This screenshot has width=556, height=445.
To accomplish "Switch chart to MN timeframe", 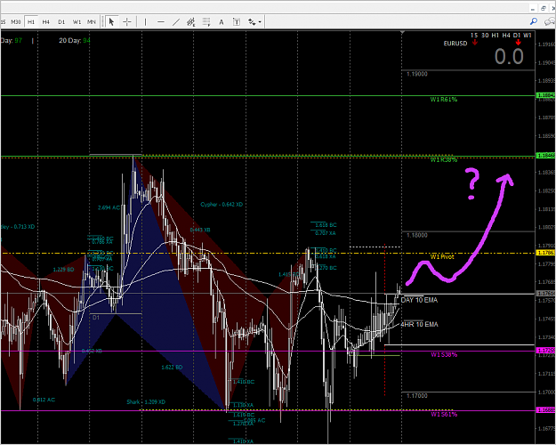I will (92, 22).
